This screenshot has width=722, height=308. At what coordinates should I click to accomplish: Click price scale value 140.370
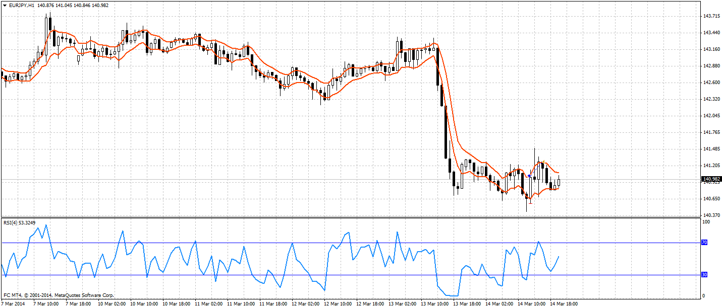711,215
